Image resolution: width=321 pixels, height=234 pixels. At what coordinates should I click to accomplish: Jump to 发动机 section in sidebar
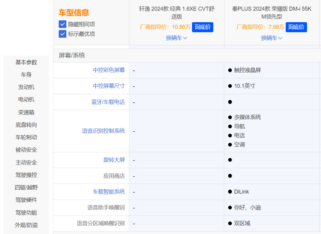(26, 87)
